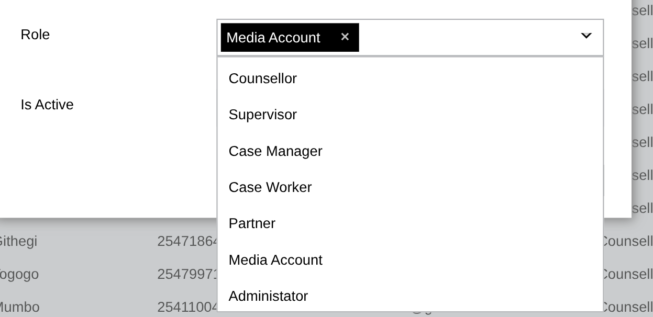
Task: Pick Case Manager in the dropdown
Action: point(275,151)
